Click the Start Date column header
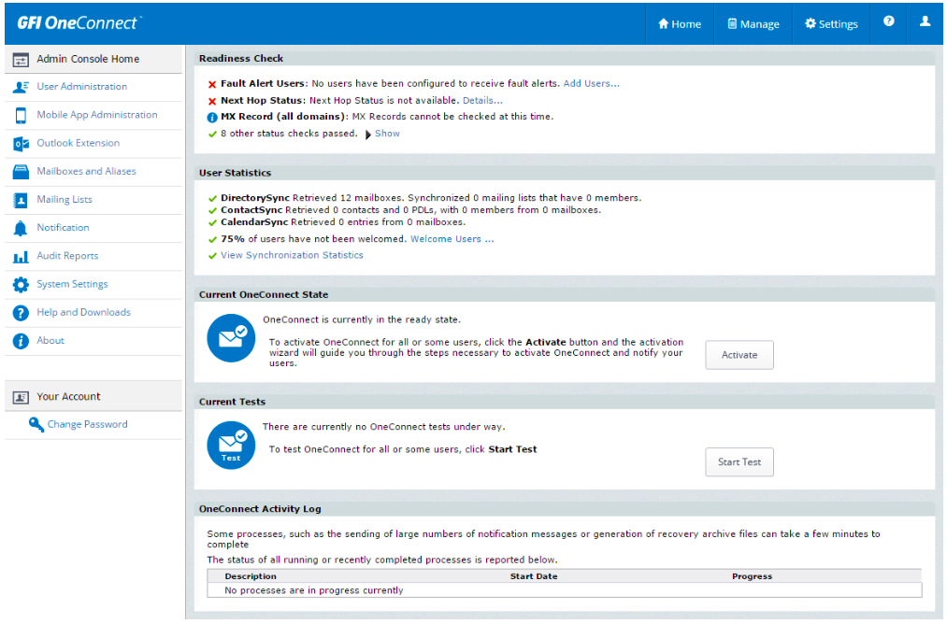This screenshot has width=947, height=624. pyautogui.click(x=534, y=577)
